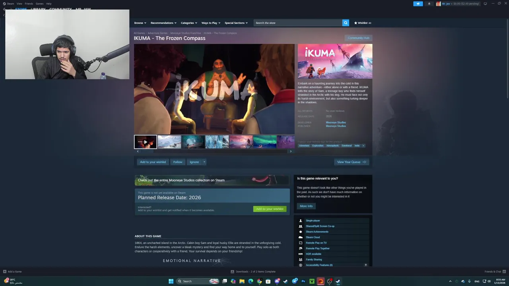Click the Family Sharing icon
The image size is (509, 286).
click(301, 259)
